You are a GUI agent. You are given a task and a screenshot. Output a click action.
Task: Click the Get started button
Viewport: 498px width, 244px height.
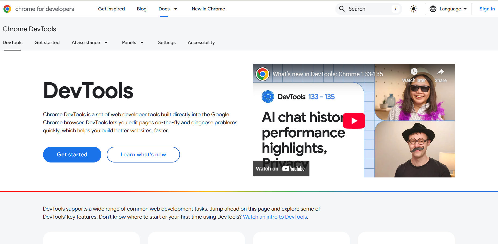tap(72, 154)
